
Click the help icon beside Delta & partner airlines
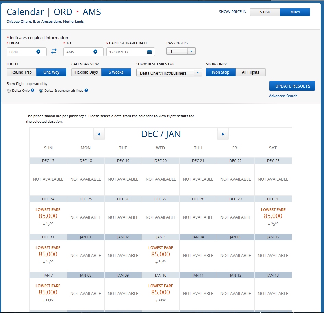[x=86, y=90]
